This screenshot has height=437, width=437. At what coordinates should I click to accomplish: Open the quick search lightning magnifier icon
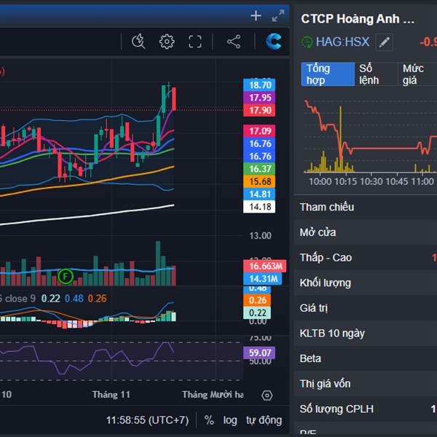click(138, 42)
